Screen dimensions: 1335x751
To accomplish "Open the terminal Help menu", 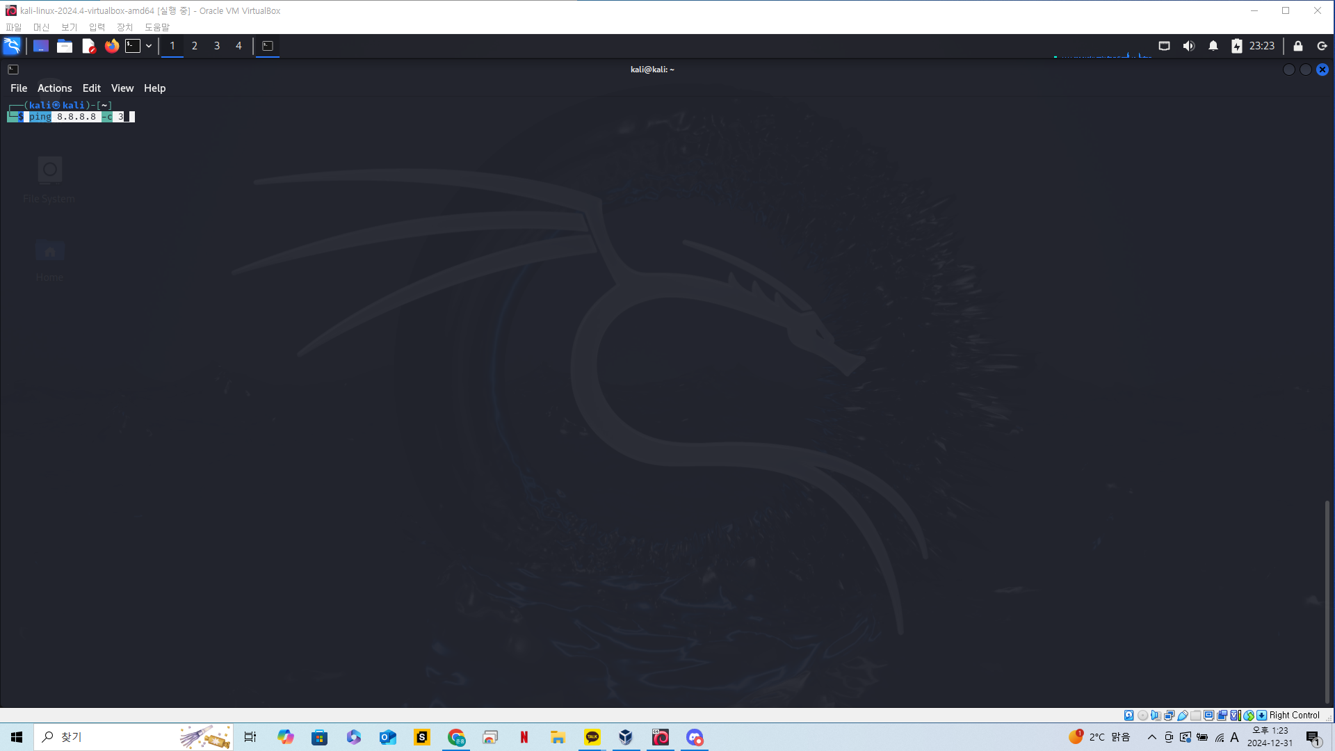I will [x=154, y=88].
